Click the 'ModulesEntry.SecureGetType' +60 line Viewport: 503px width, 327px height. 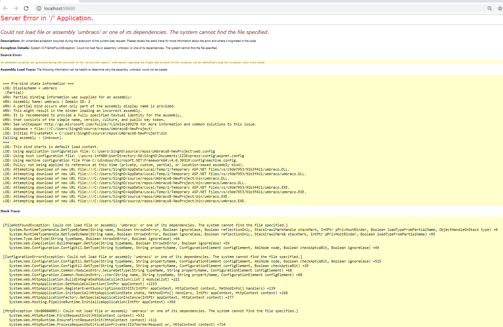coord(150,271)
